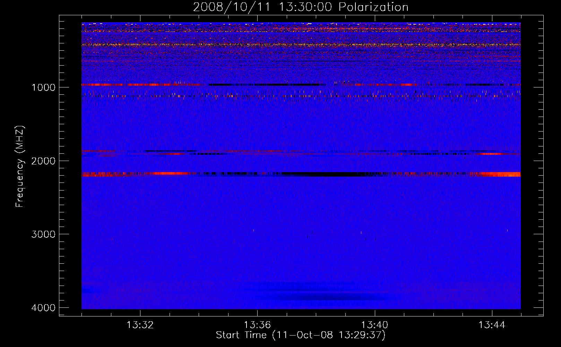Click the 13:36 time tick label
The height and width of the screenshot is (347, 561).
pos(257,325)
